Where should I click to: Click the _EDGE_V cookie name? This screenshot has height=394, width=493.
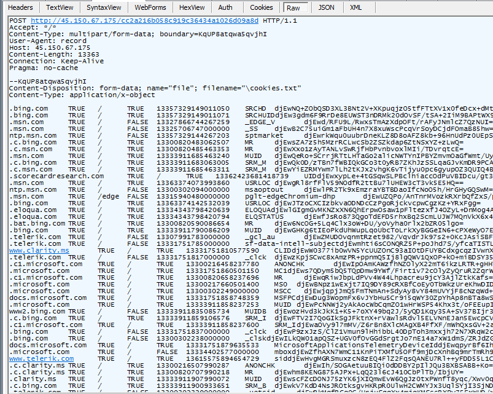pyautogui.click(x=260, y=122)
